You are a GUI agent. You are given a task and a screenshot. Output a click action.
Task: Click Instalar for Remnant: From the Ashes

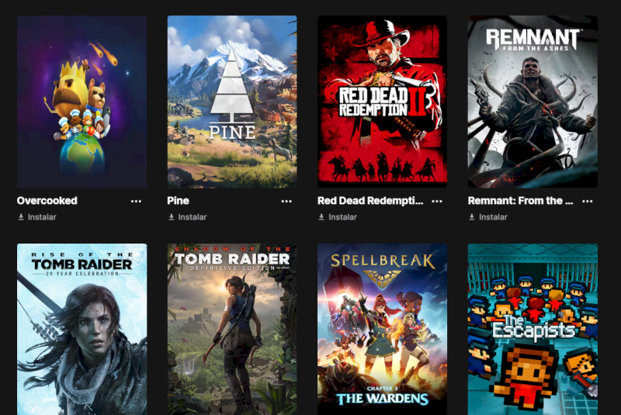(493, 216)
